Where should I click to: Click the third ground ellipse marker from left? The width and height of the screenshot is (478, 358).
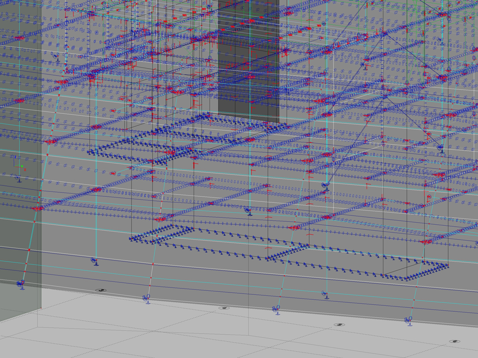pos(340,325)
